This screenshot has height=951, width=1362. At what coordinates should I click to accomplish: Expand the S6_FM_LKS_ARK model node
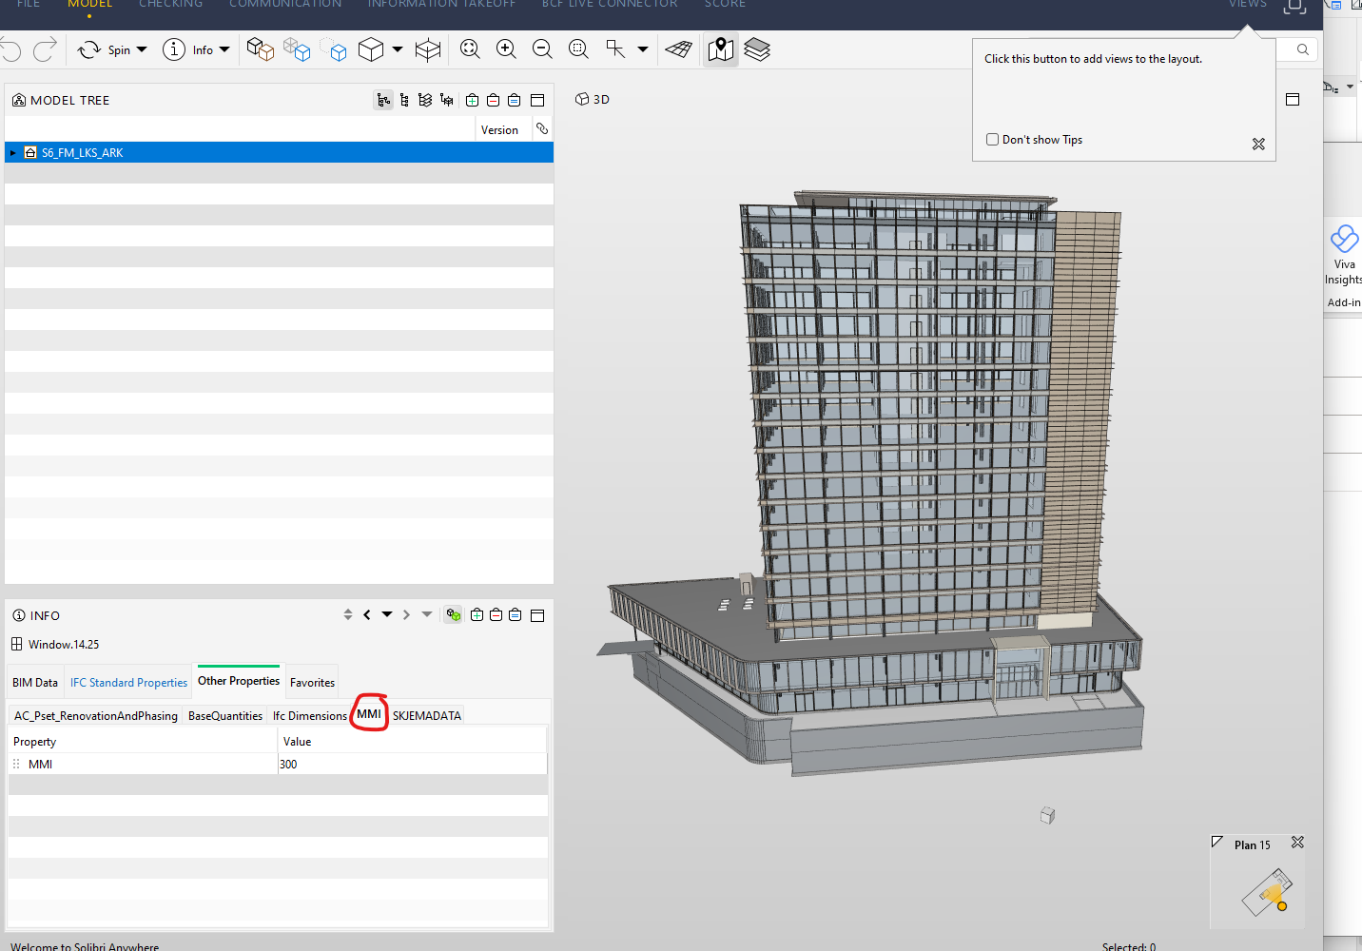(13, 153)
